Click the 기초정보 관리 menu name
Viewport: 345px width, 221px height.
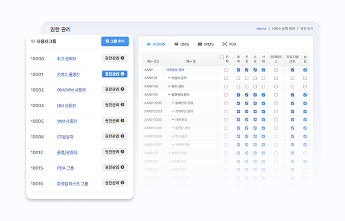pyautogui.click(x=175, y=70)
